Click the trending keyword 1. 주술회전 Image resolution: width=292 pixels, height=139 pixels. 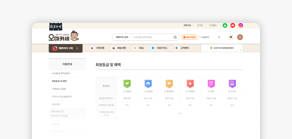click(204, 37)
